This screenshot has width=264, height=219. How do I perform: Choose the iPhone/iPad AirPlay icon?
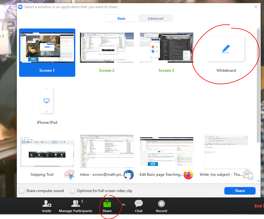coord(47,101)
